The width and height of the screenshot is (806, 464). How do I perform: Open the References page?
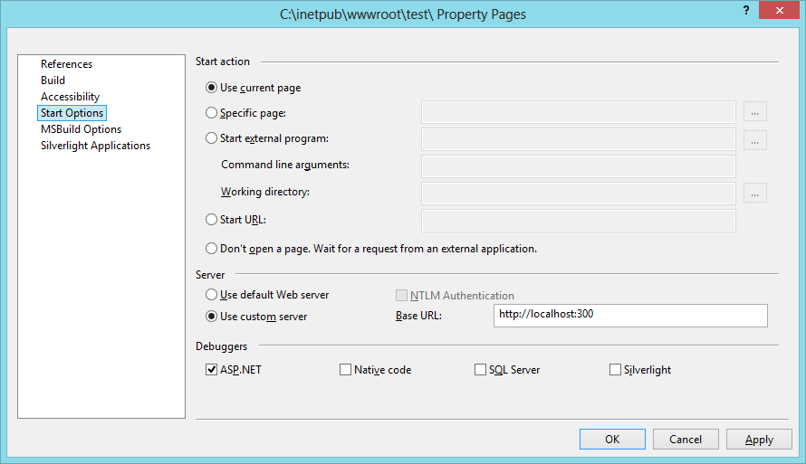click(67, 64)
